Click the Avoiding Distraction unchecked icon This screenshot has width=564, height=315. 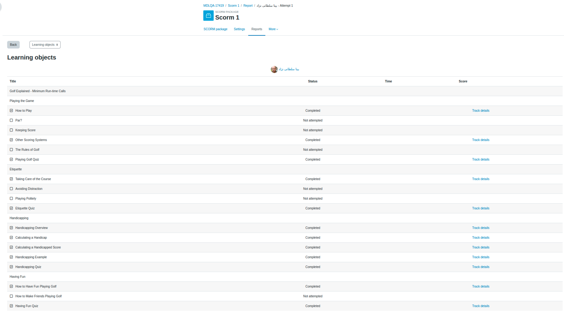click(11, 189)
